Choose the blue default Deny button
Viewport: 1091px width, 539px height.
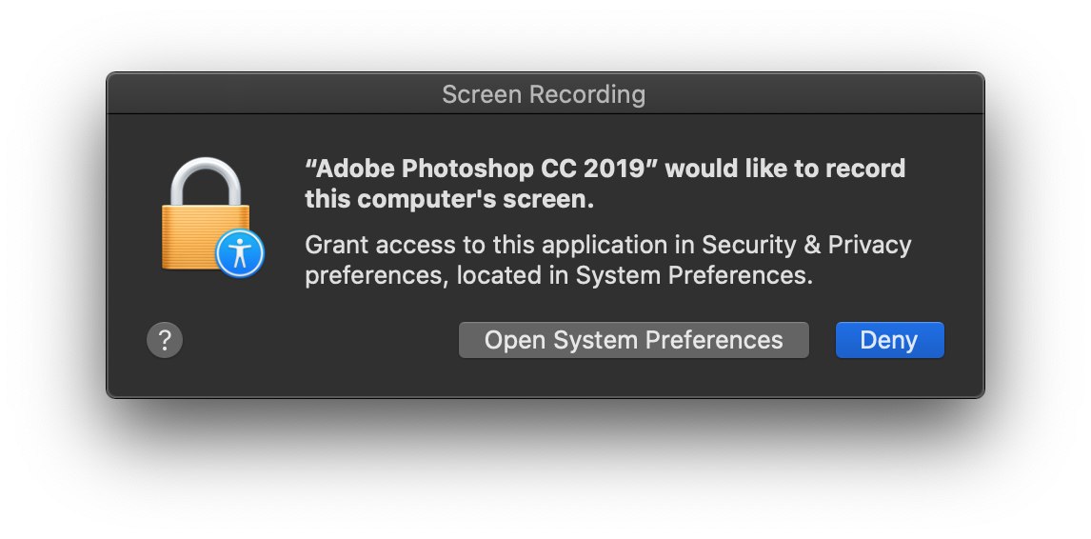coord(889,340)
